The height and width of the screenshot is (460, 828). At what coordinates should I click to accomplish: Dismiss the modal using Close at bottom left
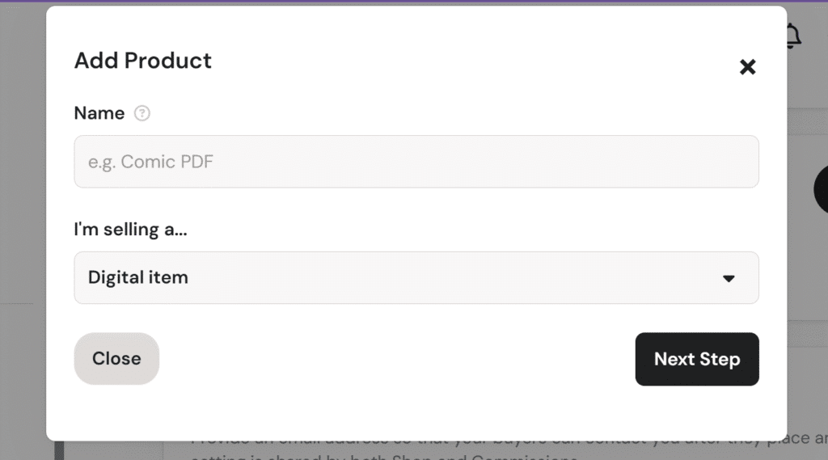[x=116, y=359]
